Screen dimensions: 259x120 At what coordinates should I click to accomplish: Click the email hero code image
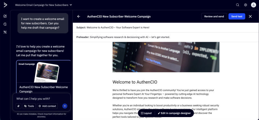coord(166,57)
